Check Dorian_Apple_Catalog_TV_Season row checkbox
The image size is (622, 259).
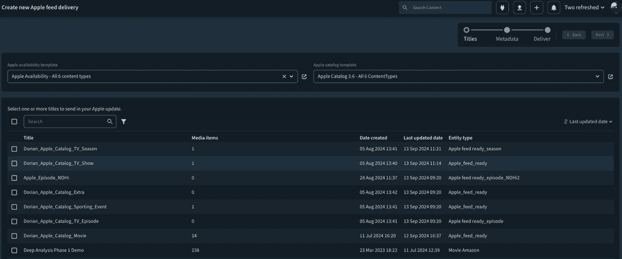point(14,149)
